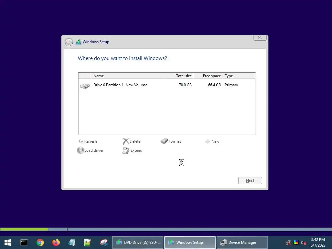Click the Name column header
Viewport: 332px width, 249px height.
(127, 76)
